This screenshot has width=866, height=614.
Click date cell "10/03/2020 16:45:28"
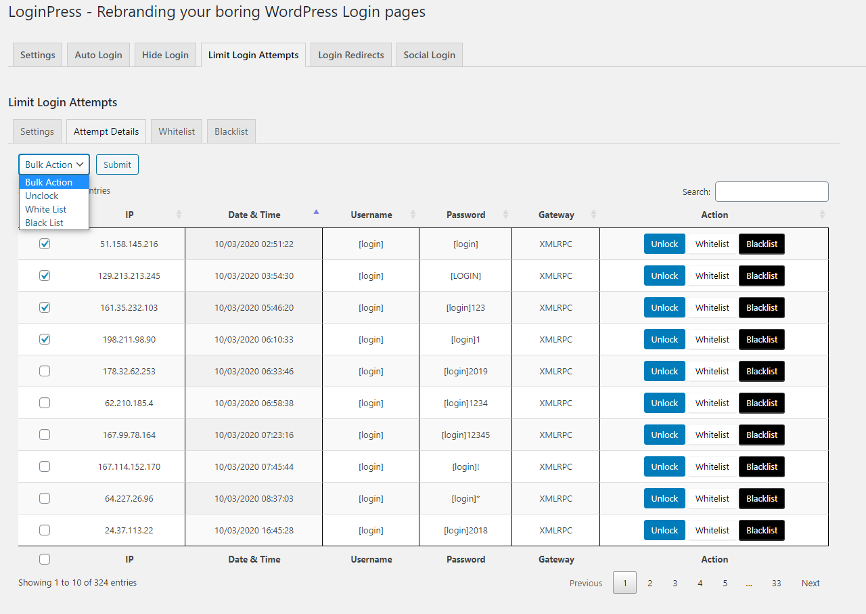(x=254, y=530)
